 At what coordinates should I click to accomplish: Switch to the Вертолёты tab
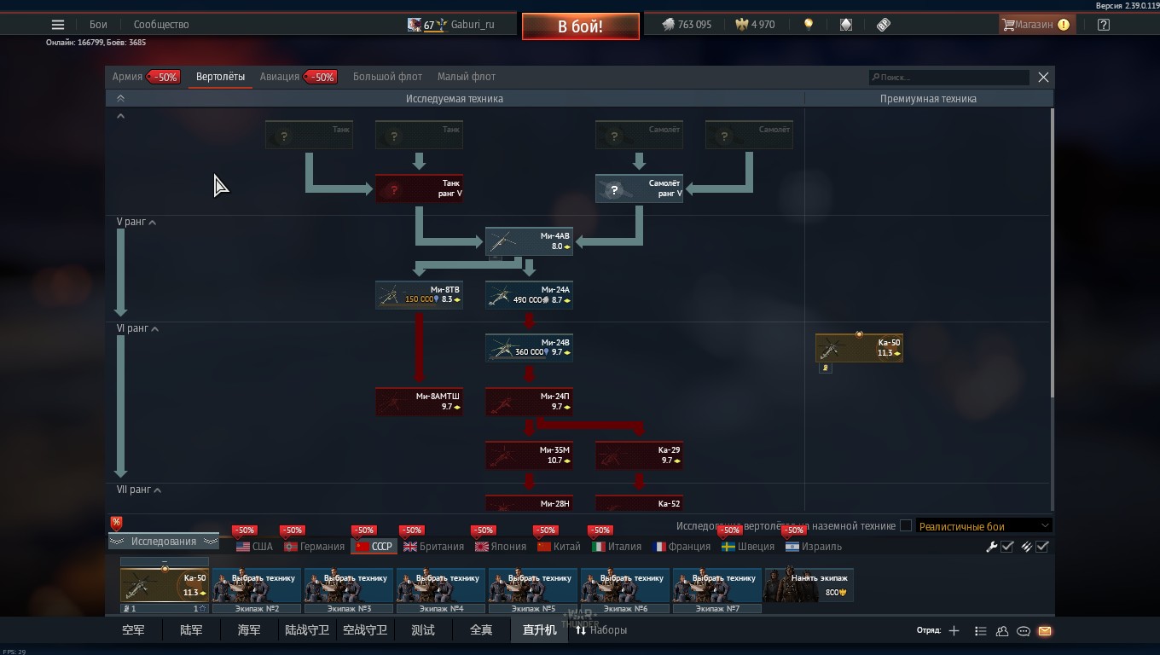[220, 77]
